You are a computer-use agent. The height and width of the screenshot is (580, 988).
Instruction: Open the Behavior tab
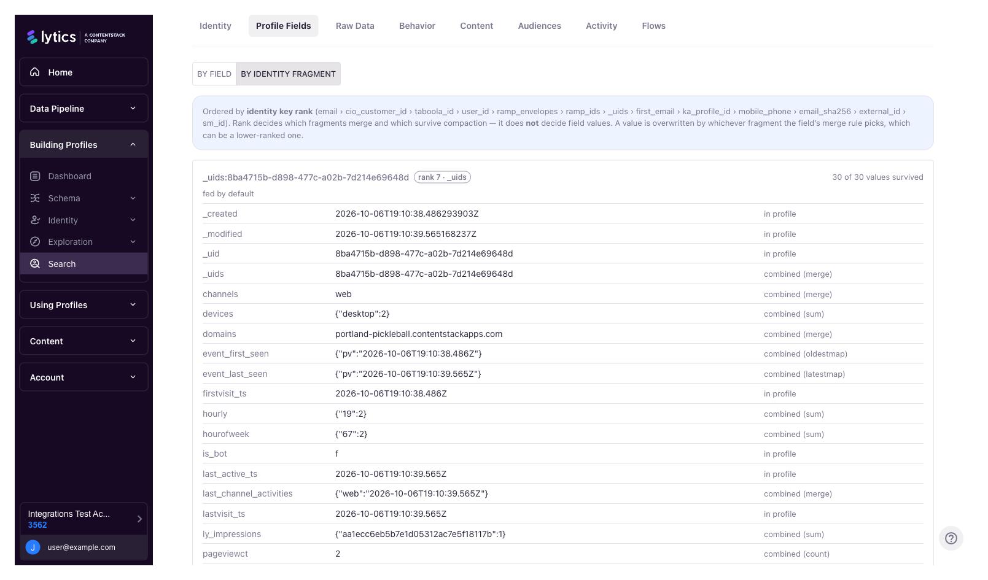[x=417, y=26]
